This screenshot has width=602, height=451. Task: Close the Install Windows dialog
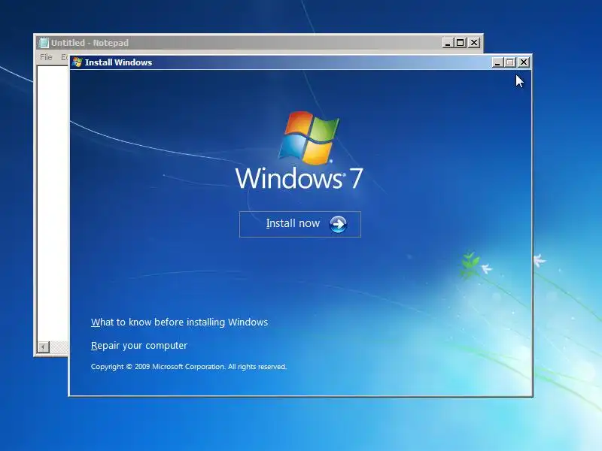point(523,62)
